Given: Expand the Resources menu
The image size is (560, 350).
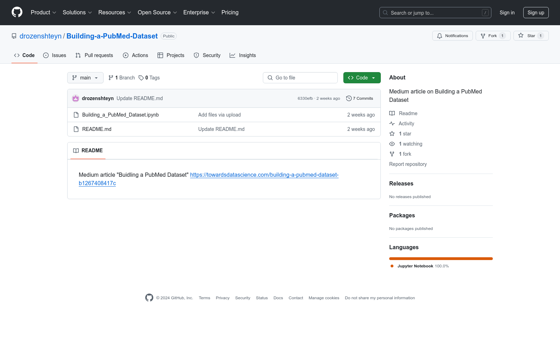Looking at the screenshot, I should (115, 12).
